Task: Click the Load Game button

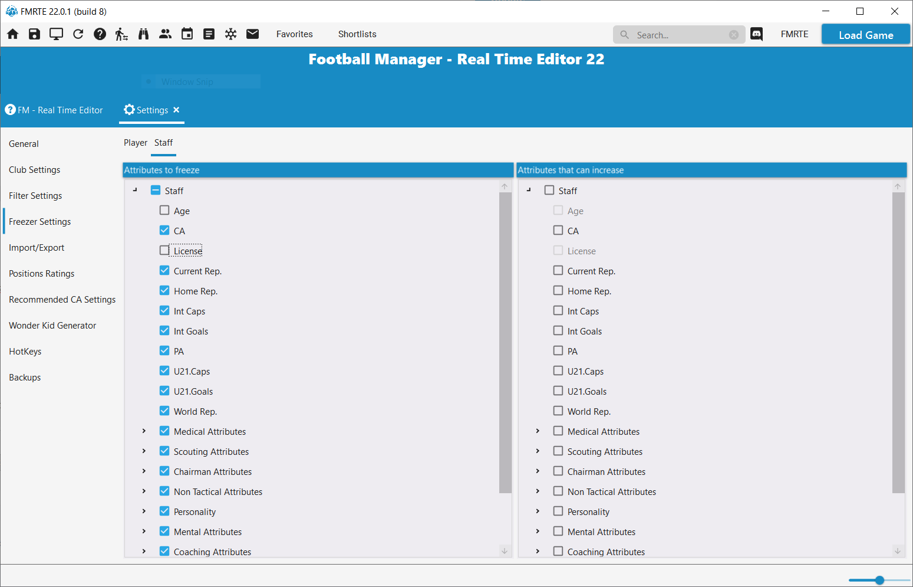Action: point(866,35)
